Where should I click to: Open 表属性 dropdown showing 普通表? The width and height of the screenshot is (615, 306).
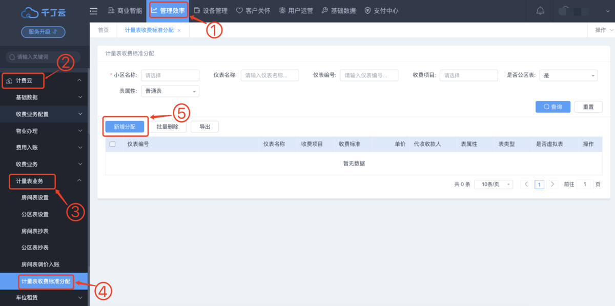[170, 91]
